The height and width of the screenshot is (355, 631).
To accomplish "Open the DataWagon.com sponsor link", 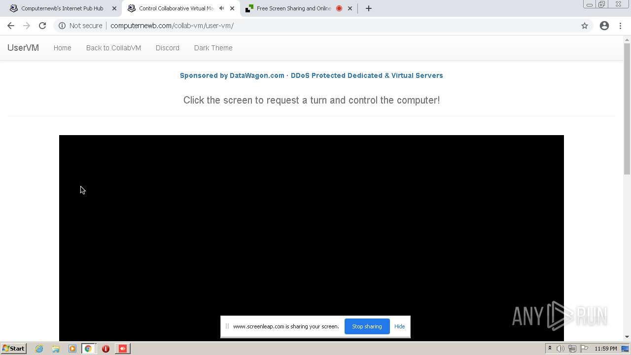I will tap(312, 75).
